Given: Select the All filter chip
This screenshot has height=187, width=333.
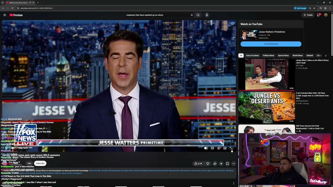Looking at the screenshot, I should click(241, 56).
